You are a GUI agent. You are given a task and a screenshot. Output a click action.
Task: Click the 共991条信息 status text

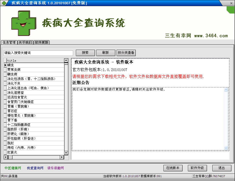pyautogui.click(x=9, y=176)
